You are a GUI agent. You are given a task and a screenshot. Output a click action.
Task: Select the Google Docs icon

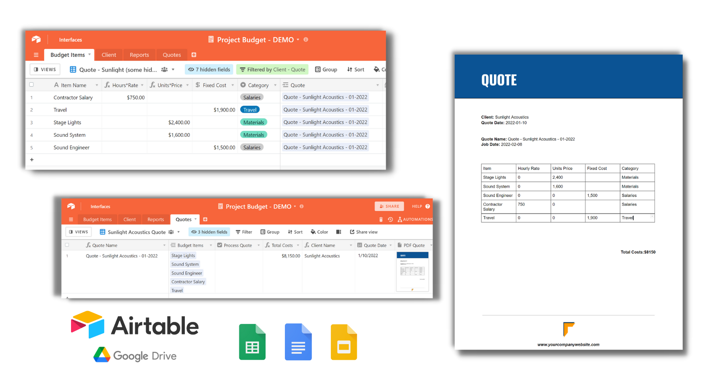[298, 342]
